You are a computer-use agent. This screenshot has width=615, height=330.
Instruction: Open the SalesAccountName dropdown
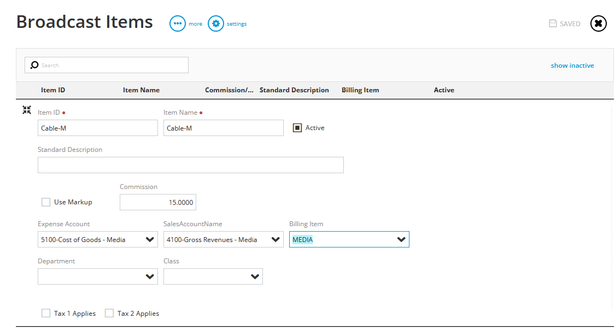(x=276, y=239)
